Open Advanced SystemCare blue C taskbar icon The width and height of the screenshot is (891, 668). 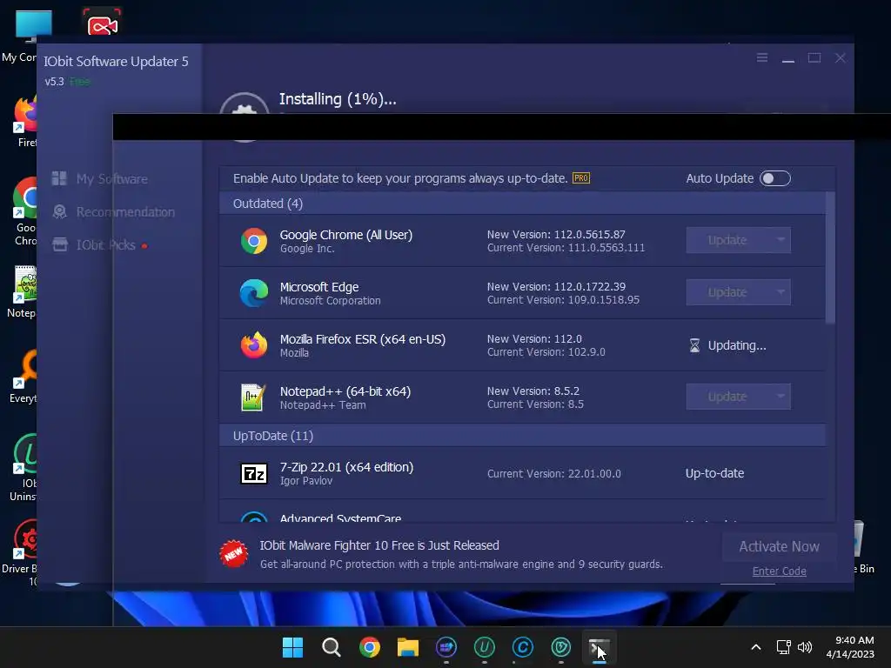point(523,647)
